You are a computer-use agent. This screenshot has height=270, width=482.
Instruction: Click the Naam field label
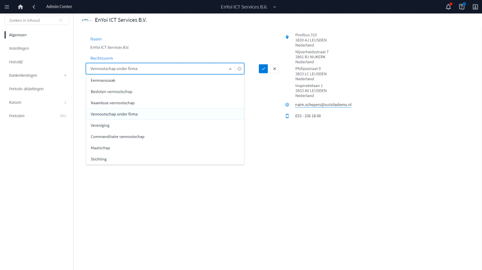pos(96,39)
